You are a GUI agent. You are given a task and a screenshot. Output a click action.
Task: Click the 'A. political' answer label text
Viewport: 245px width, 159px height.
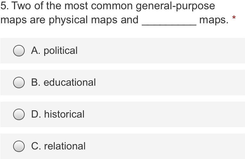click(54, 51)
